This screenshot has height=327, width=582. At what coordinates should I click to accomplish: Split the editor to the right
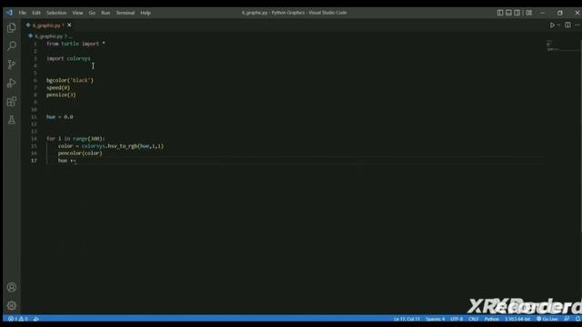pyautogui.click(x=567, y=25)
